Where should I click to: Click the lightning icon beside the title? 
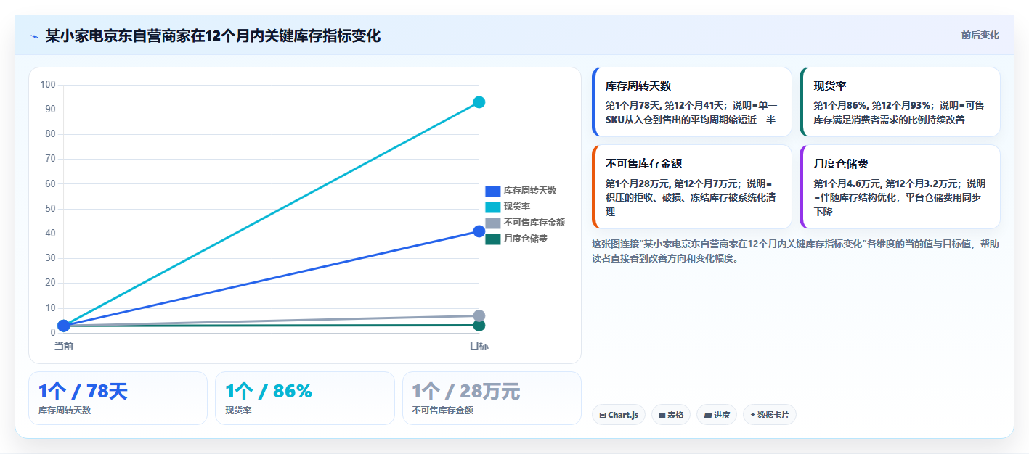[34, 36]
